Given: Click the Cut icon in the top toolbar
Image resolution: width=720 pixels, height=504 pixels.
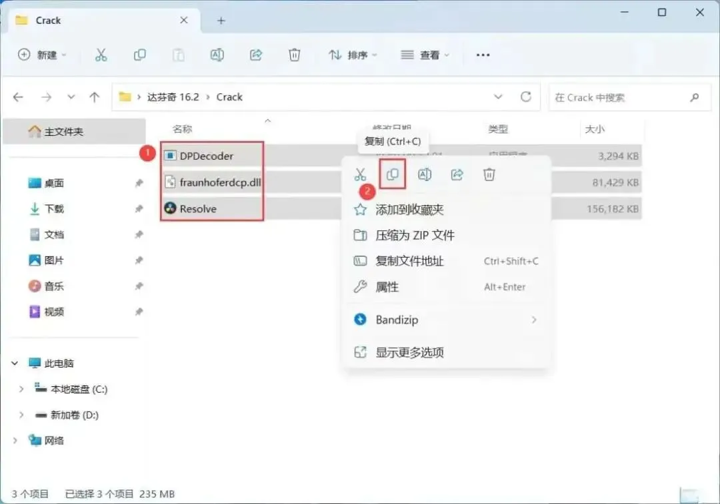Looking at the screenshot, I should (101, 55).
